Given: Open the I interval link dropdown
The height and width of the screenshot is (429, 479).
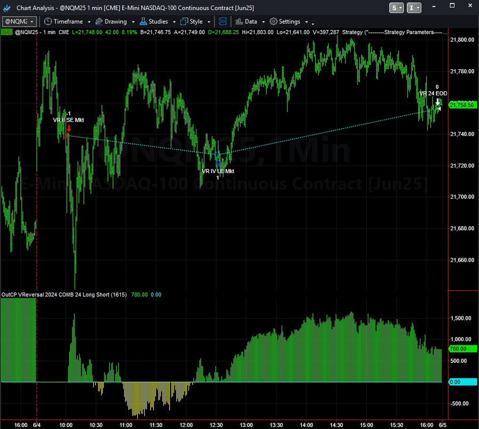Looking at the screenshot, I should click(414, 8).
